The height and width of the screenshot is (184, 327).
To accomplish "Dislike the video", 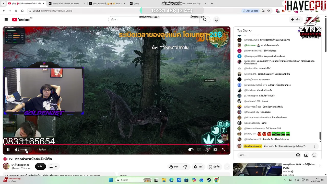I will [185, 167].
